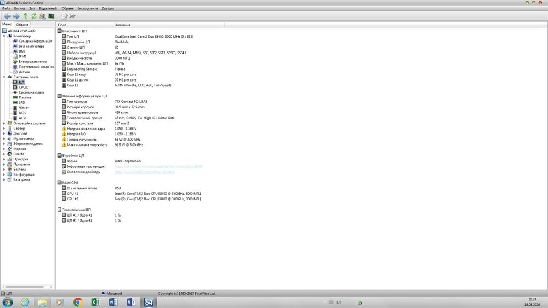Viewport: 548px width, 308px height.
Task: Select the SPD tree item
Action: tap(22, 102)
